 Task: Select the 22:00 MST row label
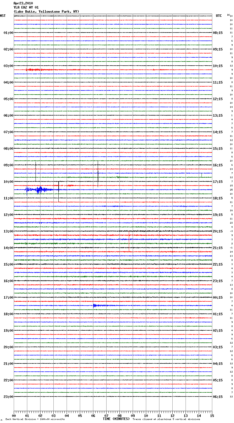click(9, 380)
